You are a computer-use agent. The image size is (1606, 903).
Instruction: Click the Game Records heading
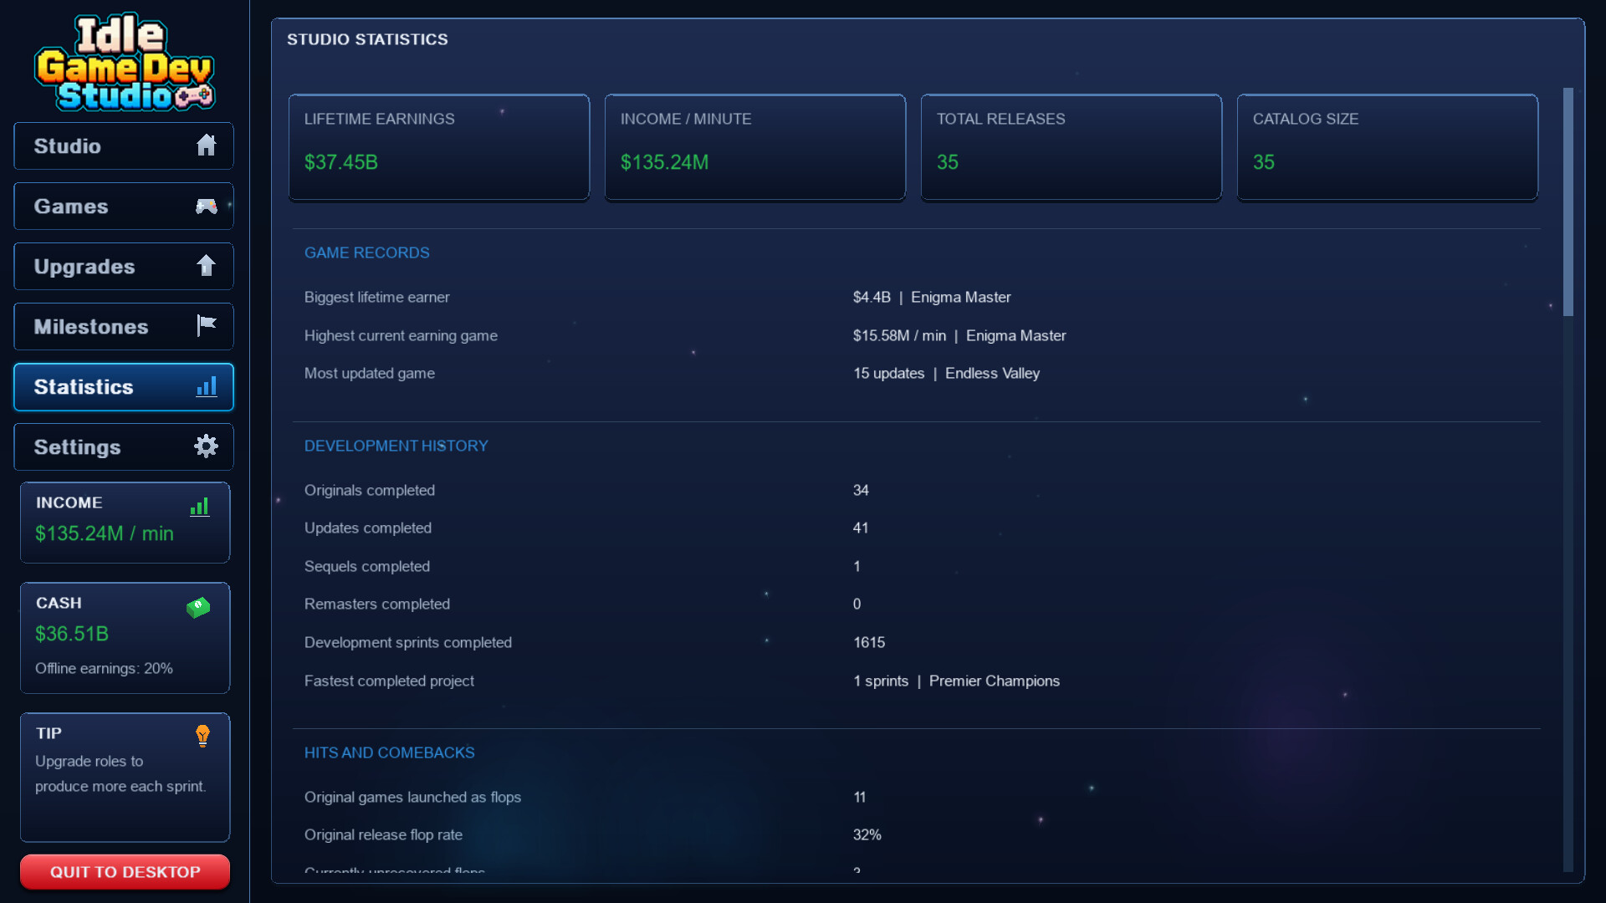coord(366,253)
